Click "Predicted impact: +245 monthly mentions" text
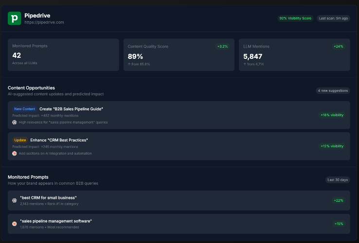This screenshot has height=243, width=359. [x=45, y=147]
